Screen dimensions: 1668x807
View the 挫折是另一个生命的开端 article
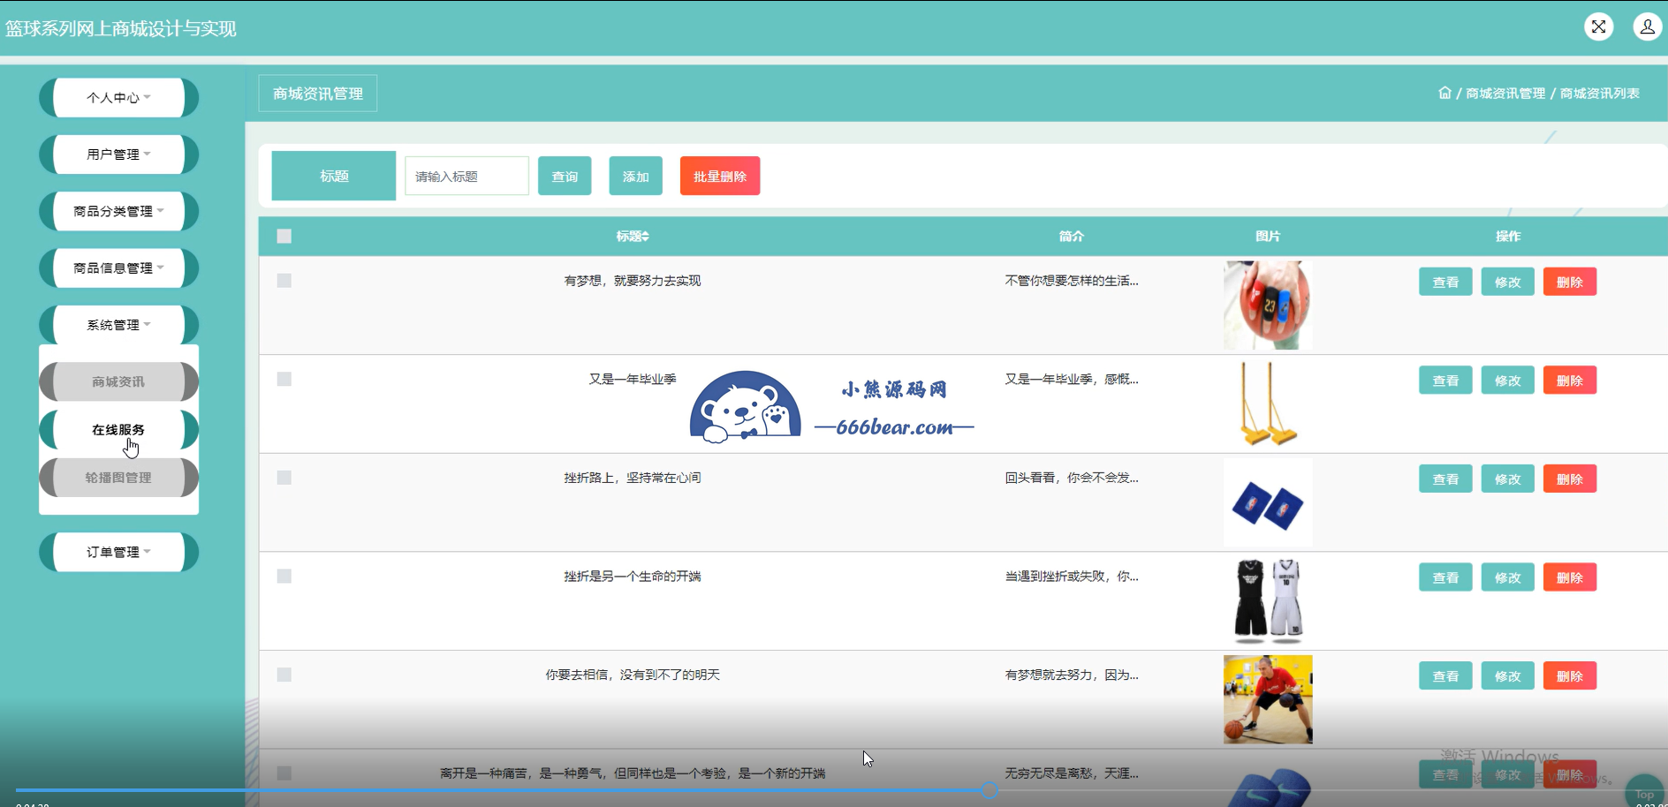1445,577
